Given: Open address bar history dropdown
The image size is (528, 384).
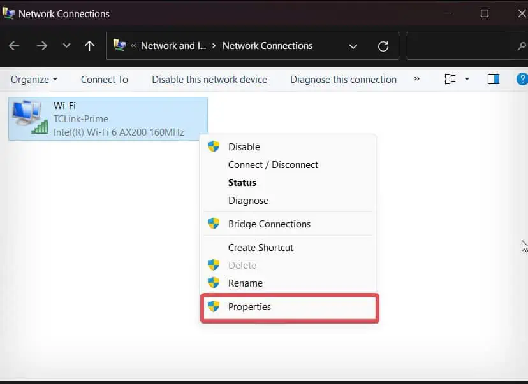Looking at the screenshot, I should (x=353, y=46).
